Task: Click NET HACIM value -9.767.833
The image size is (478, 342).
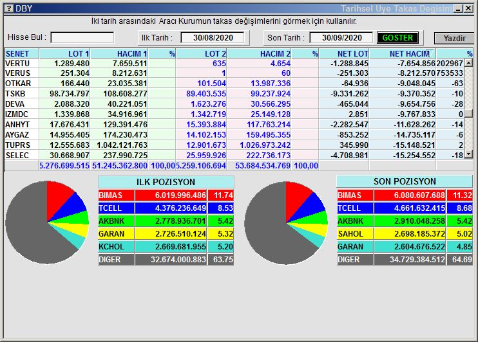Action: pos(416,114)
